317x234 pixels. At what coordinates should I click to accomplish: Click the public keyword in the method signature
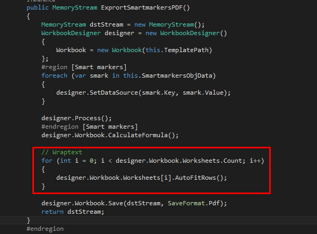[37, 7]
